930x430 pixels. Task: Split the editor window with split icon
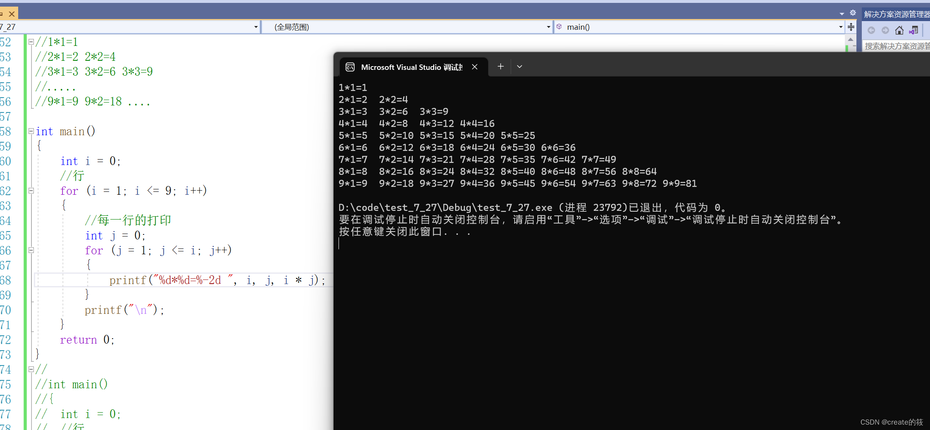pyautogui.click(x=851, y=27)
